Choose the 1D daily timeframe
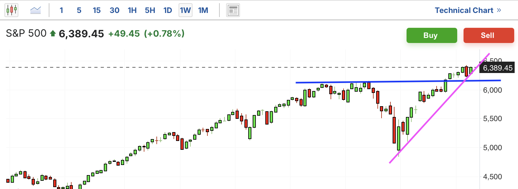 point(168,10)
